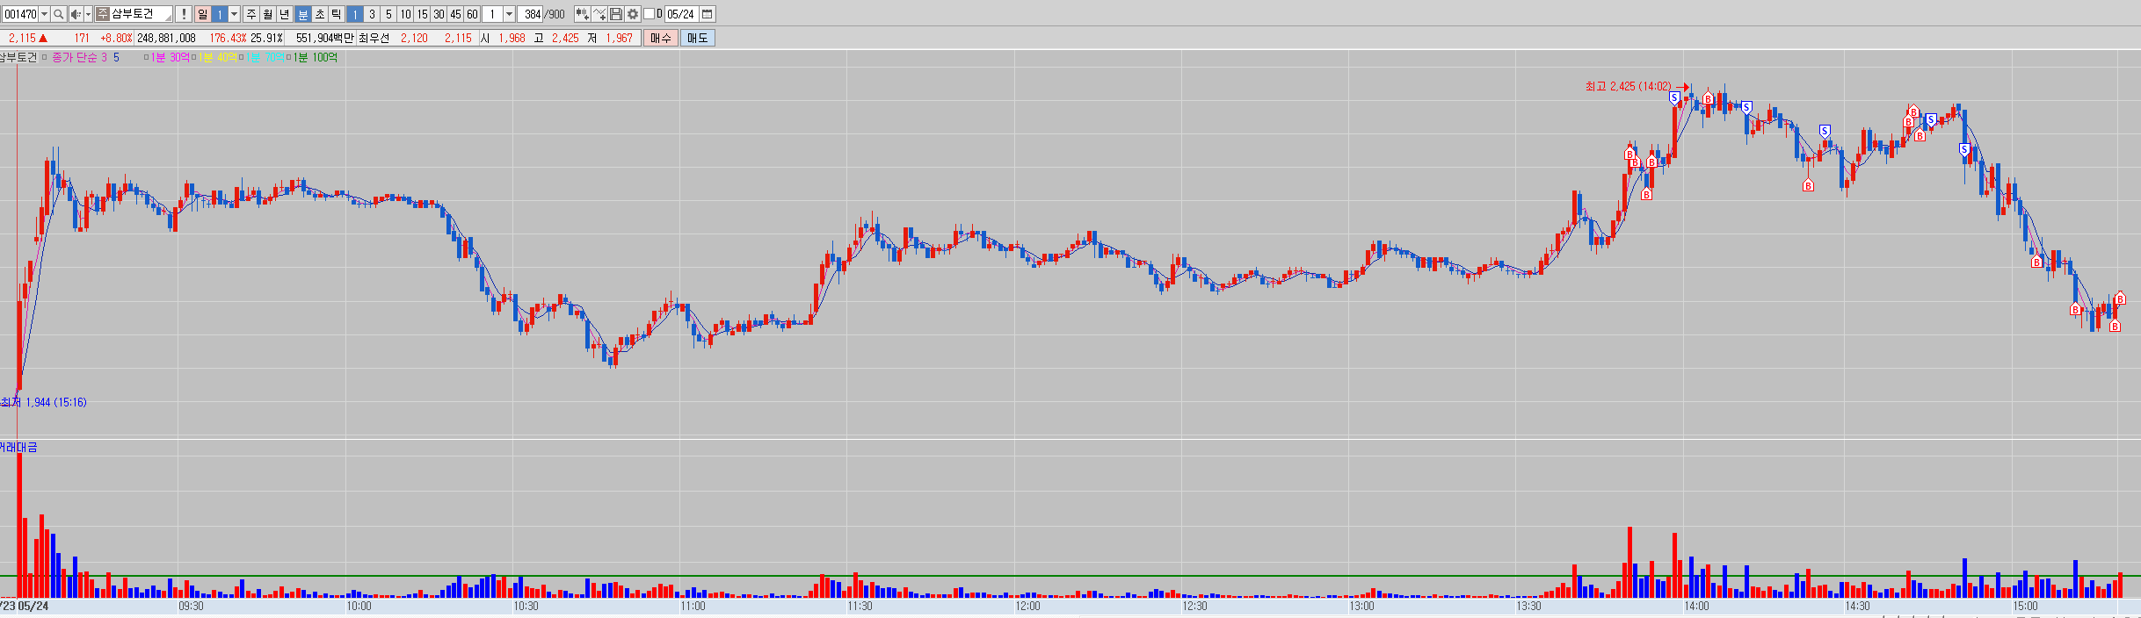
Task: Select the 월 monthly period button
Action: (268, 14)
